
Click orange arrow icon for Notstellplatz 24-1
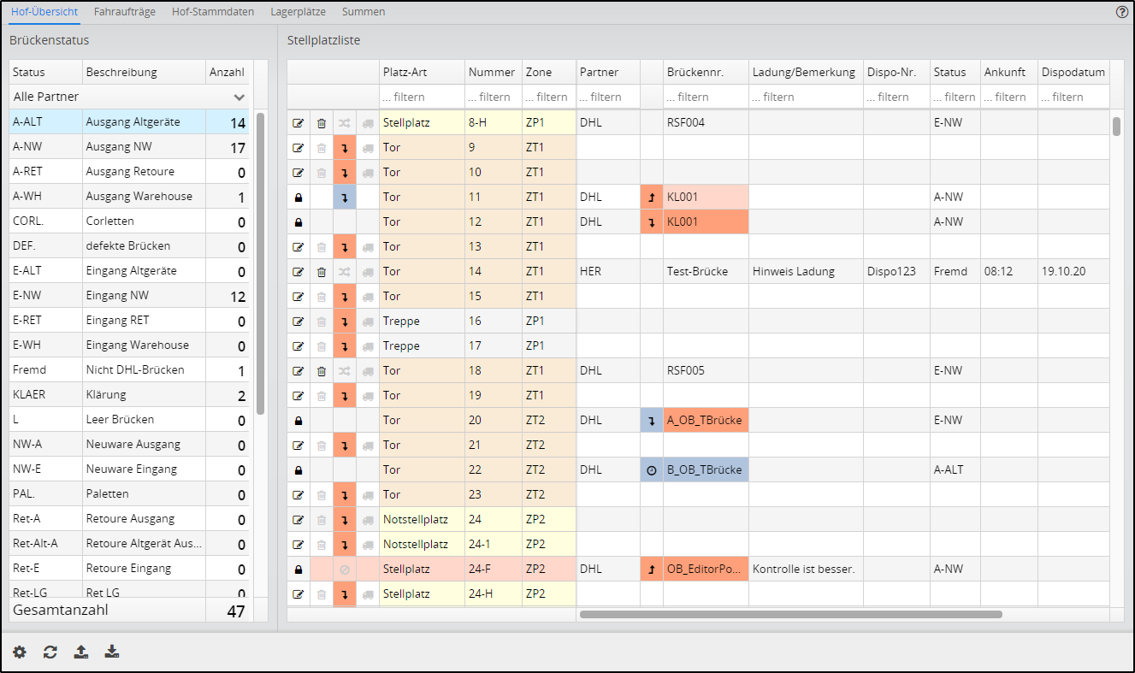(345, 545)
